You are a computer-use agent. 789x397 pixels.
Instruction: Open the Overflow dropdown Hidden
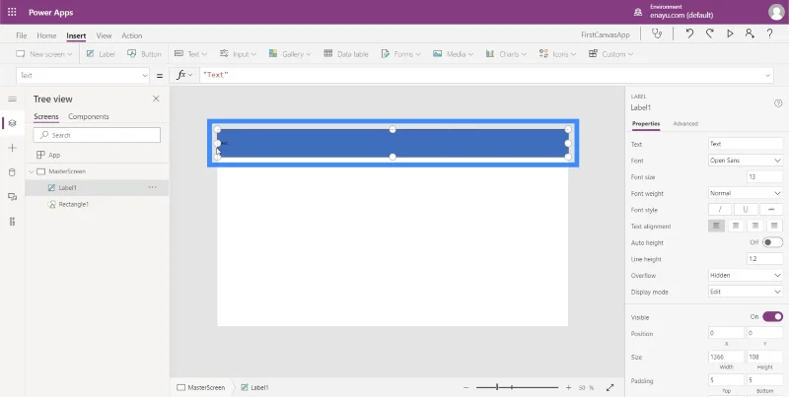[746, 276]
